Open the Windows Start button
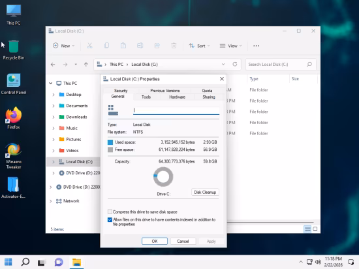 click(x=8, y=262)
